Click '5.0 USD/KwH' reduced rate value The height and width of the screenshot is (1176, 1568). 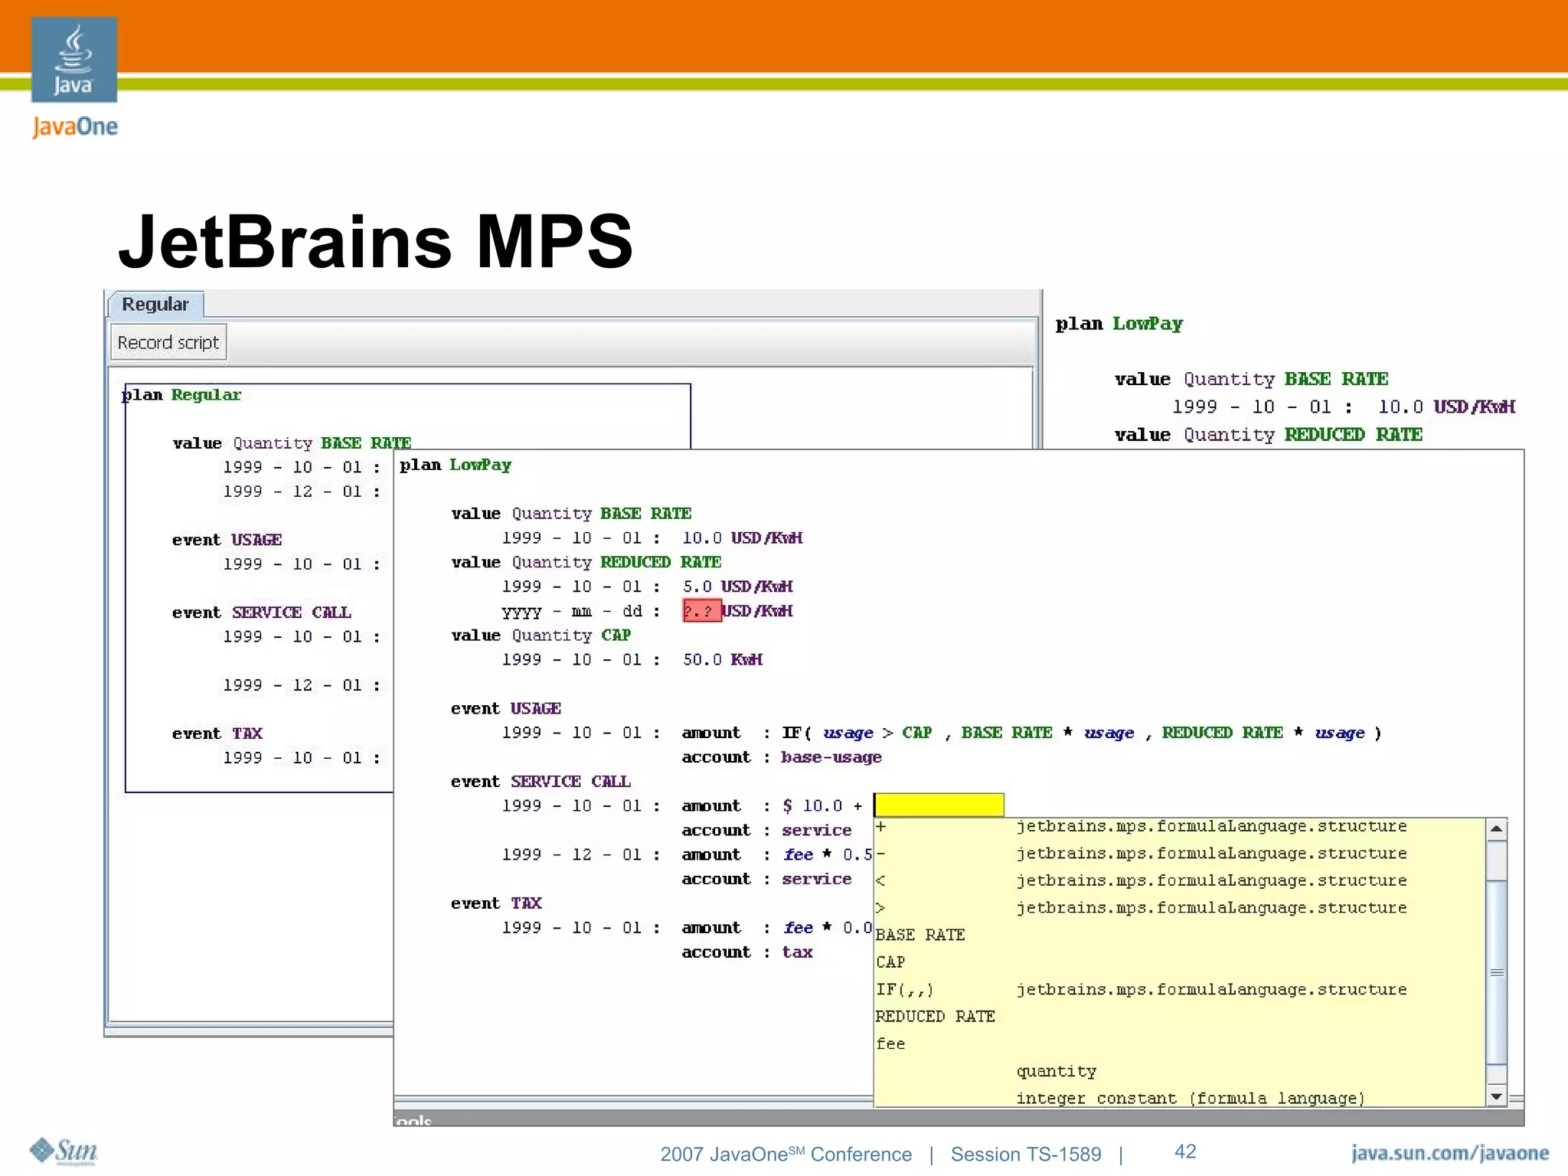click(737, 586)
